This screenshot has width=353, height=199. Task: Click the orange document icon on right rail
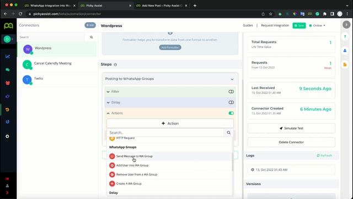tap(345, 65)
